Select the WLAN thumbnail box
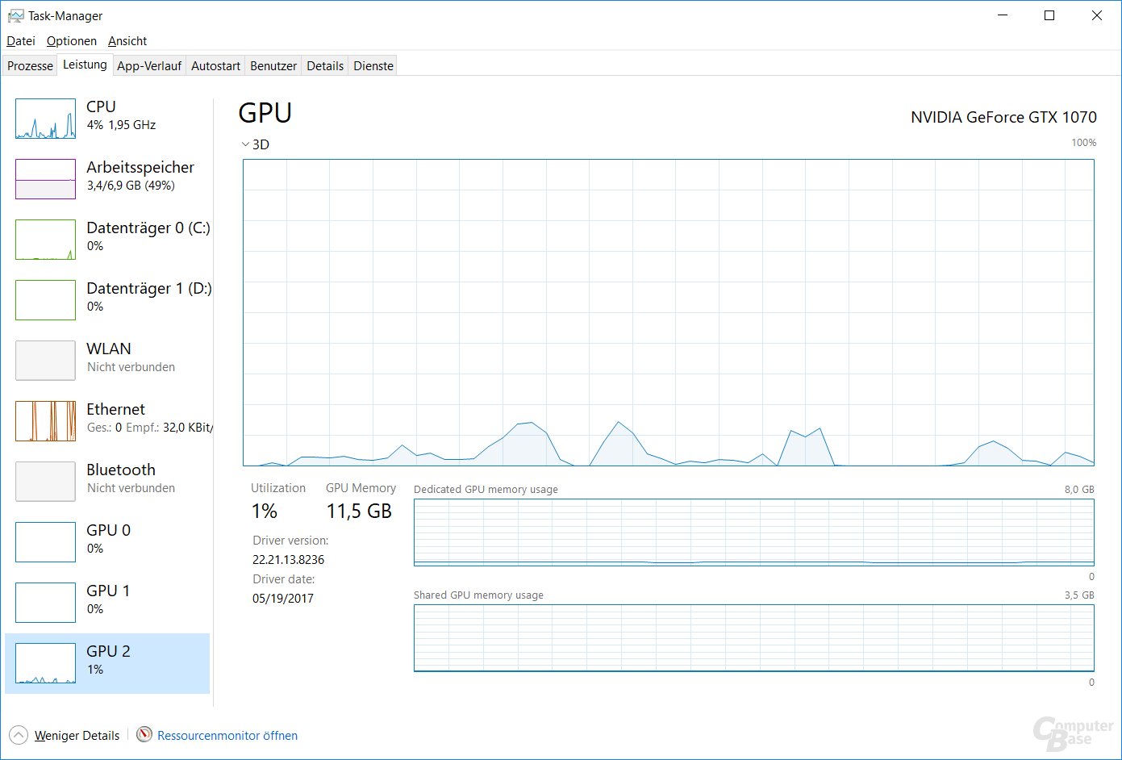 (46, 361)
